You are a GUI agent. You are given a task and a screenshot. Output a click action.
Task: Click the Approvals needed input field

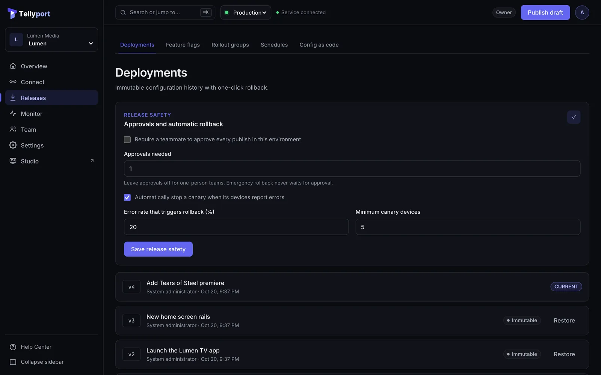point(352,169)
